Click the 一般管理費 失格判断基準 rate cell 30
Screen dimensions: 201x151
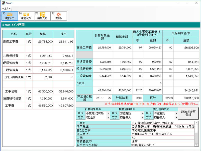point(168,76)
